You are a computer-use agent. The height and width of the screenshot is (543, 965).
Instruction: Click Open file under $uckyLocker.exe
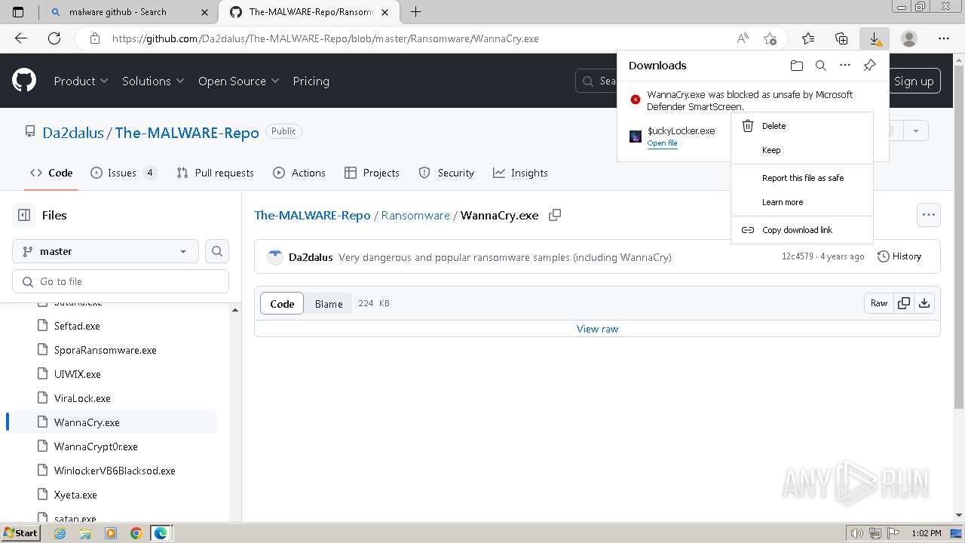(x=662, y=143)
